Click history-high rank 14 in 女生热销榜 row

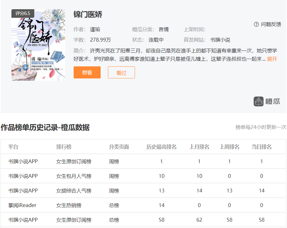click(162, 205)
